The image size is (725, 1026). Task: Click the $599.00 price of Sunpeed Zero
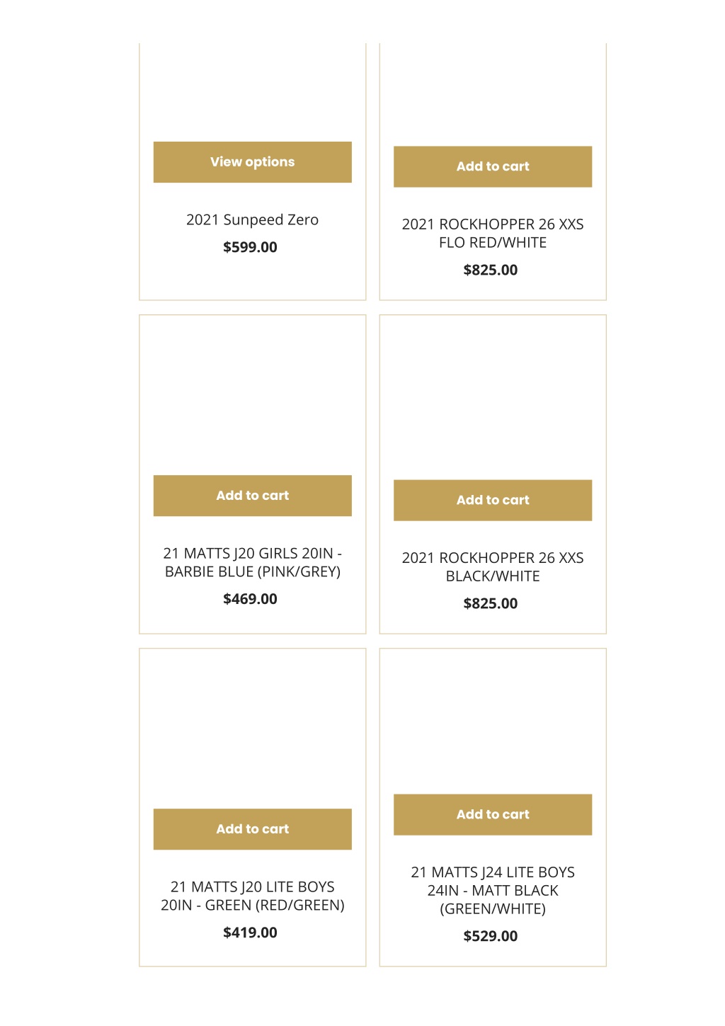250,247
